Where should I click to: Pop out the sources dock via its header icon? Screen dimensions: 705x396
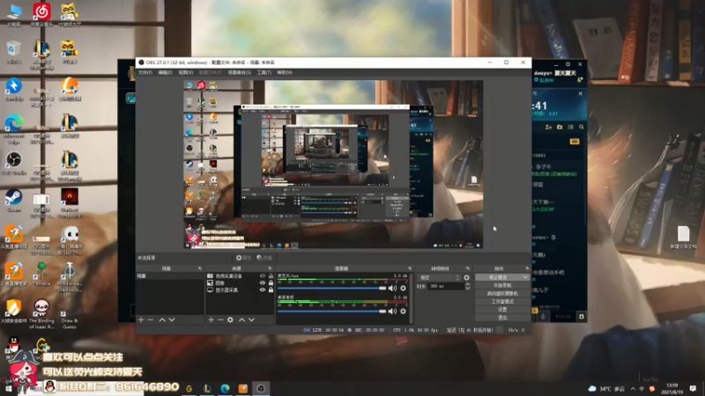click(x=270, y=268)
